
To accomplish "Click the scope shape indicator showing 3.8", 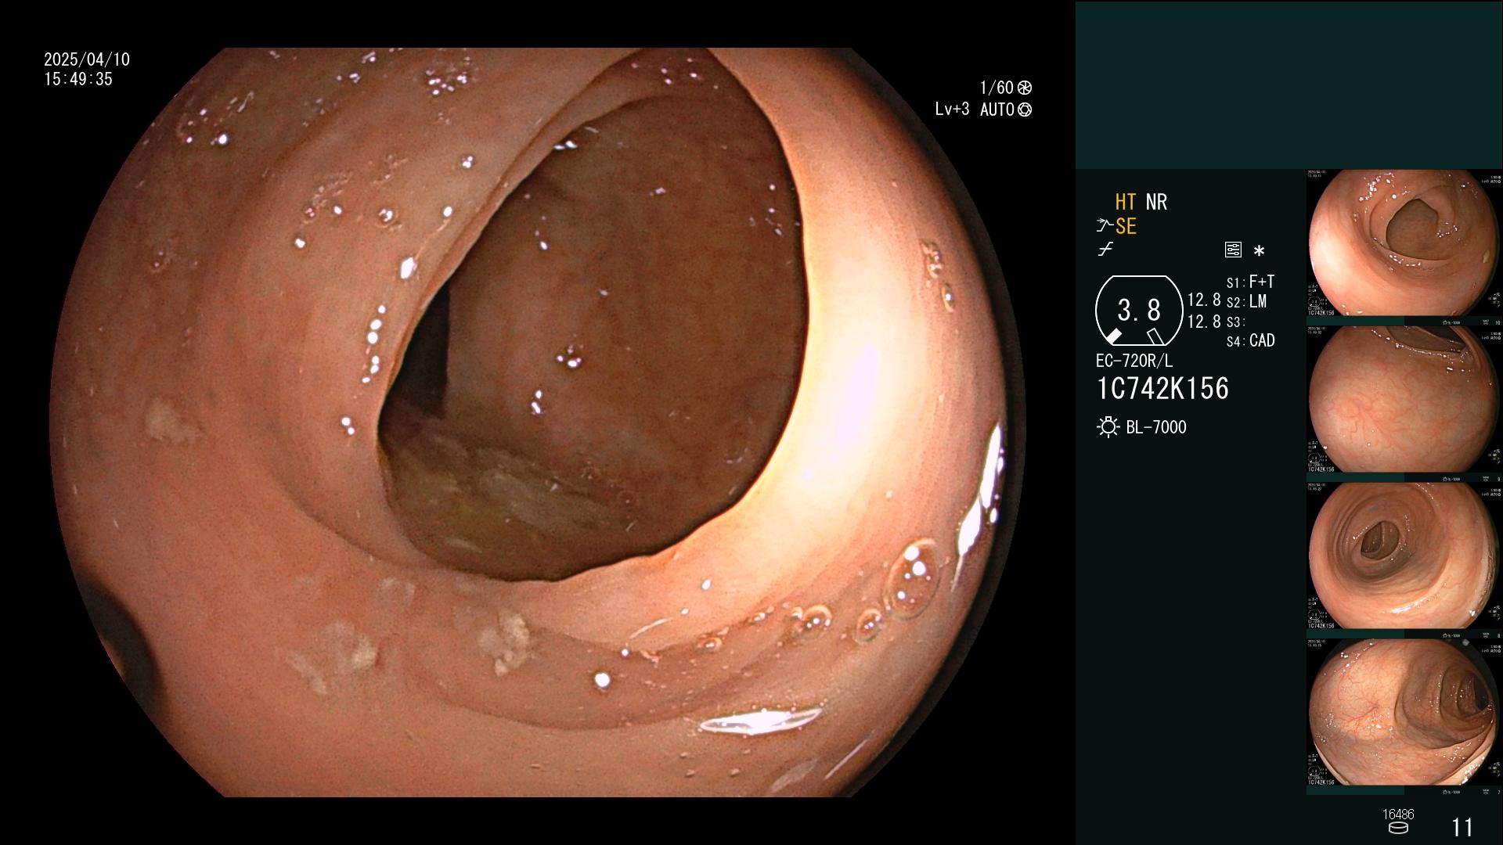I will click(x=1139, y=311).
